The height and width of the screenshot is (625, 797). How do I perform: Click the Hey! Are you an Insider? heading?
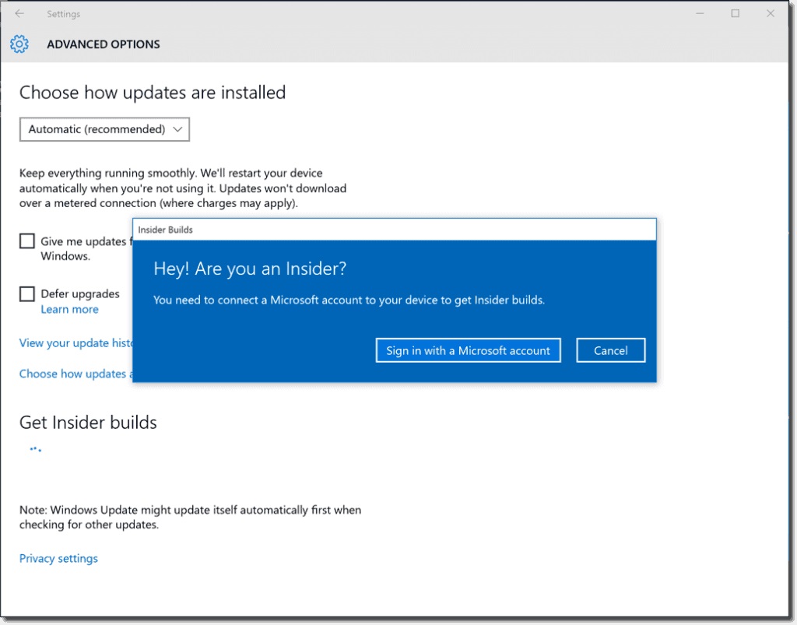[250, 269]
